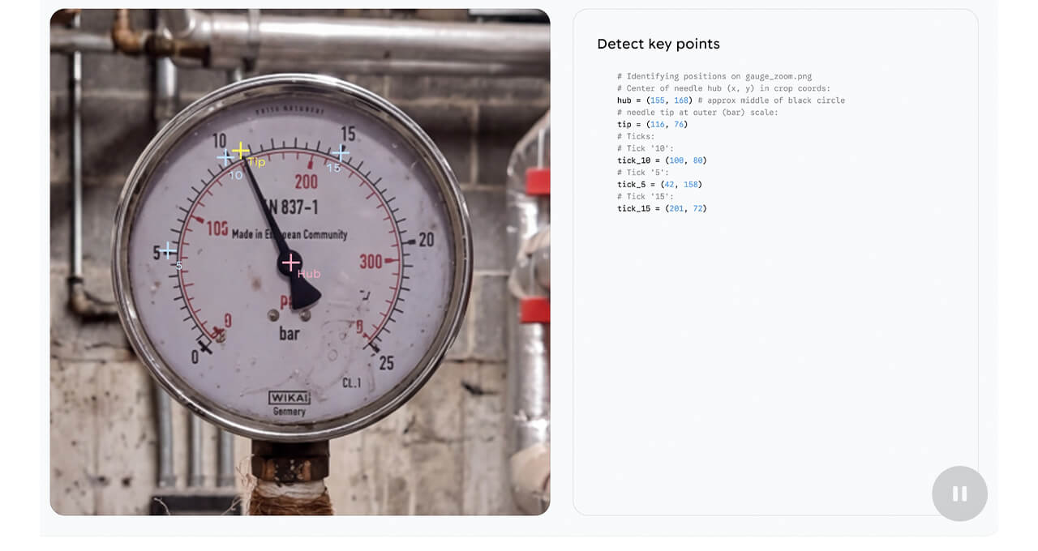The height and width of the screenshot is (551, 1038).
Task: Click the blue crosshair at tick 15
Action: [x=341, y=152]
